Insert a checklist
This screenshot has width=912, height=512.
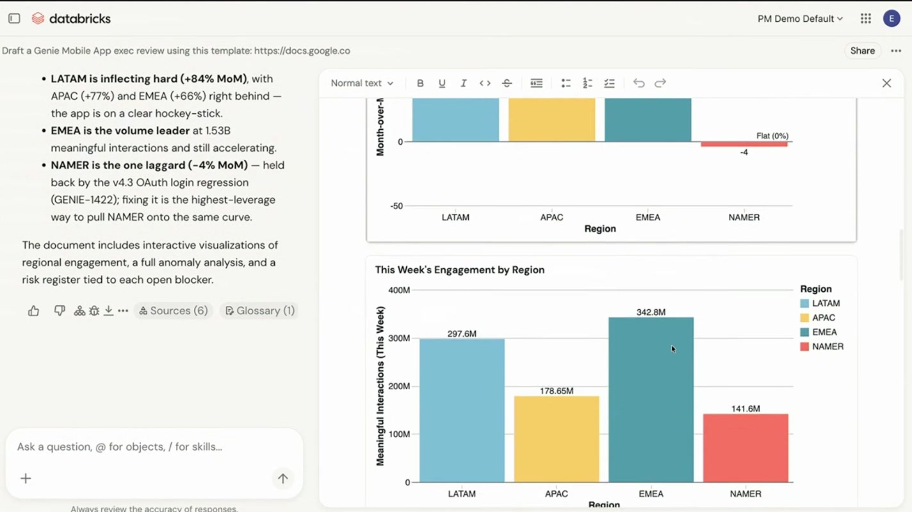609,83
